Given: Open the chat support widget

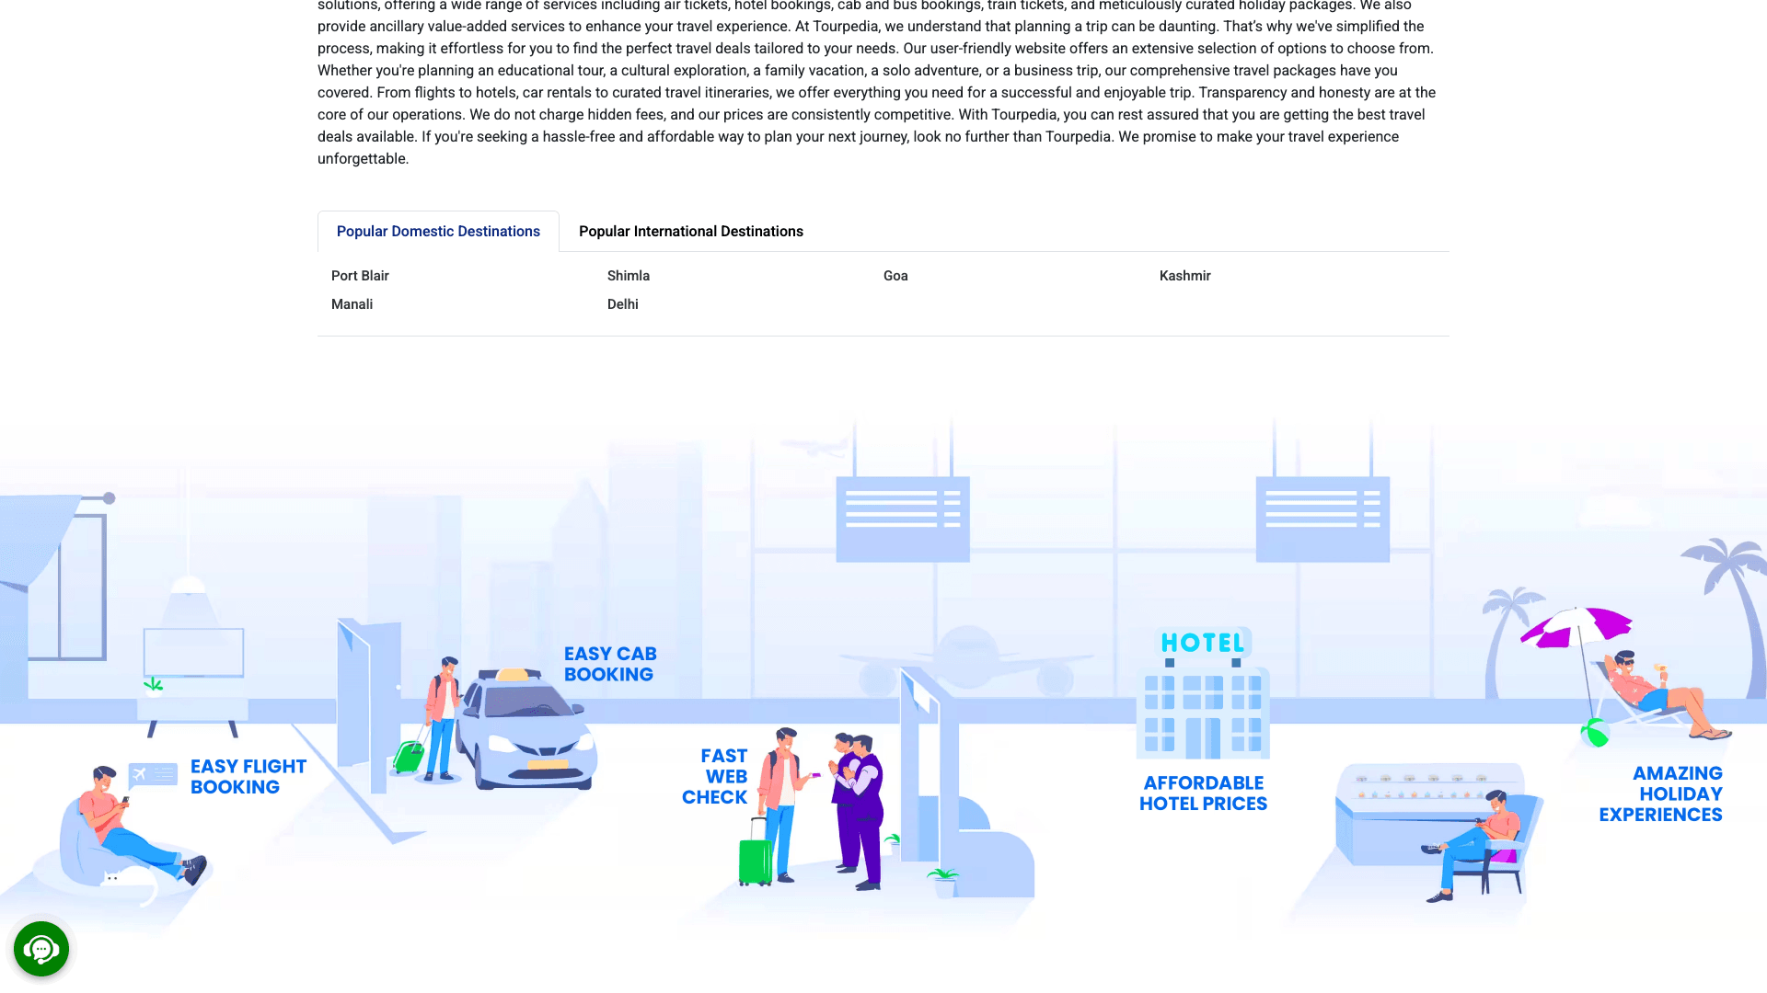Looking at the screenshot, I should pos(41,949).
